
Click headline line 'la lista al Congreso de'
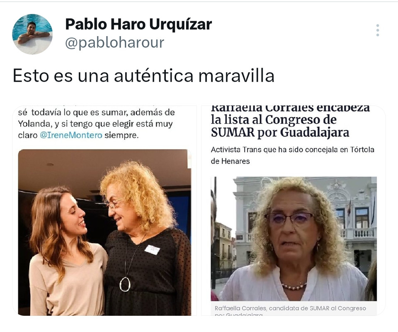274,120
